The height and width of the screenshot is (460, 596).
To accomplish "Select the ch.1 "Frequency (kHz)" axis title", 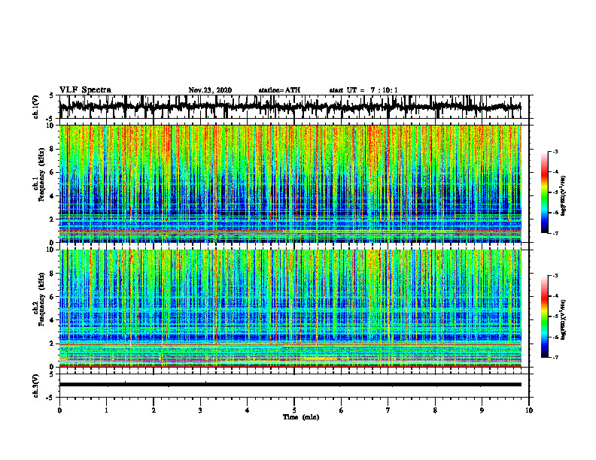I will (41, 175).
